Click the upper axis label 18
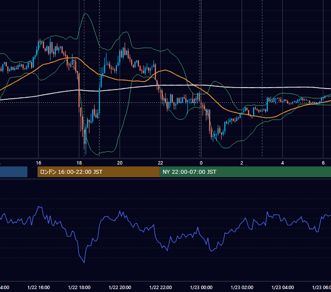 point(79,163)
